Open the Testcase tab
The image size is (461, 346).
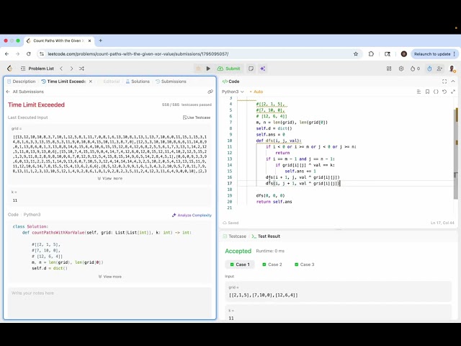[x=235, y=236]
